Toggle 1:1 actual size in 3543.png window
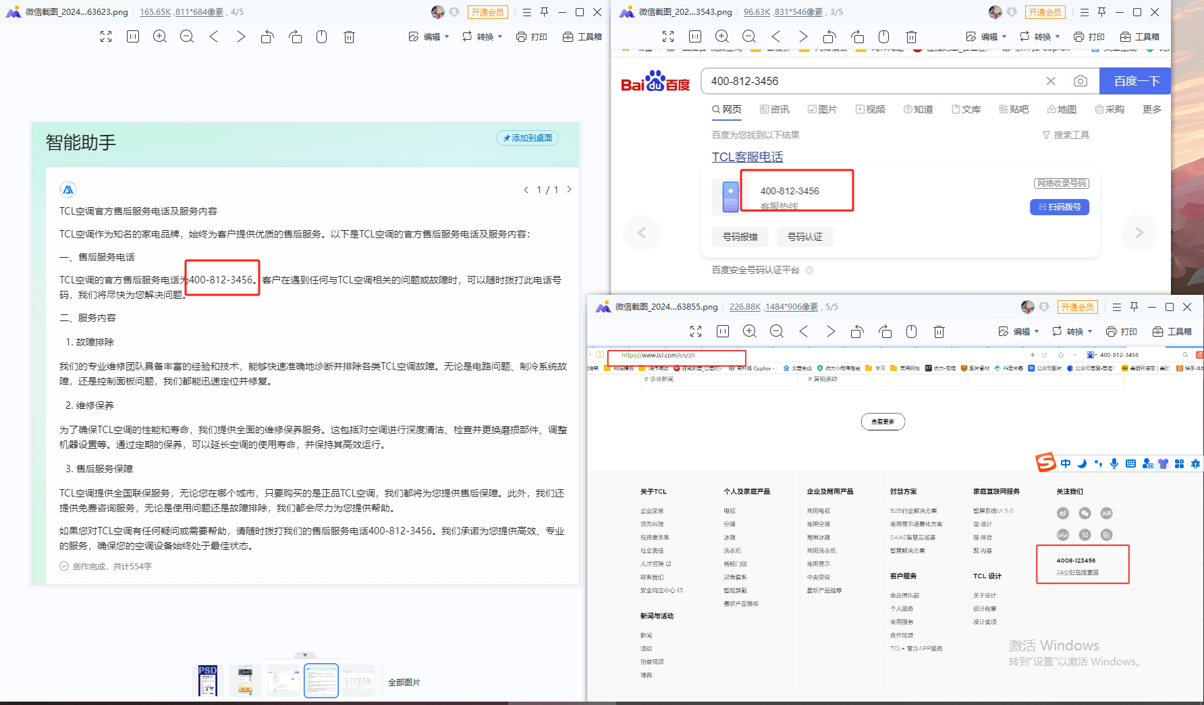1204x705 pixels. point(695,37)
